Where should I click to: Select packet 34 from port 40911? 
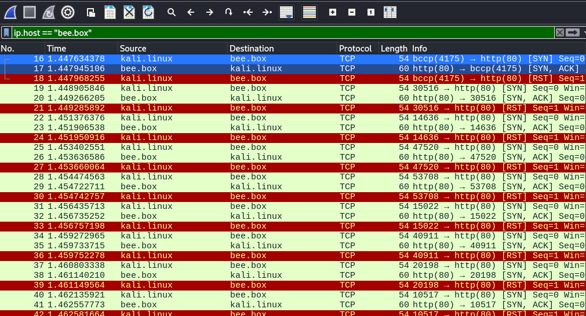[x=293, y=236]
